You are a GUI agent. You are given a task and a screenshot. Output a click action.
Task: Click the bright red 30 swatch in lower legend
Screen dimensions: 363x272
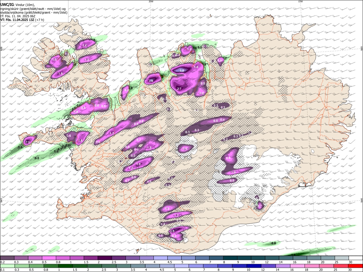(356, 266)
